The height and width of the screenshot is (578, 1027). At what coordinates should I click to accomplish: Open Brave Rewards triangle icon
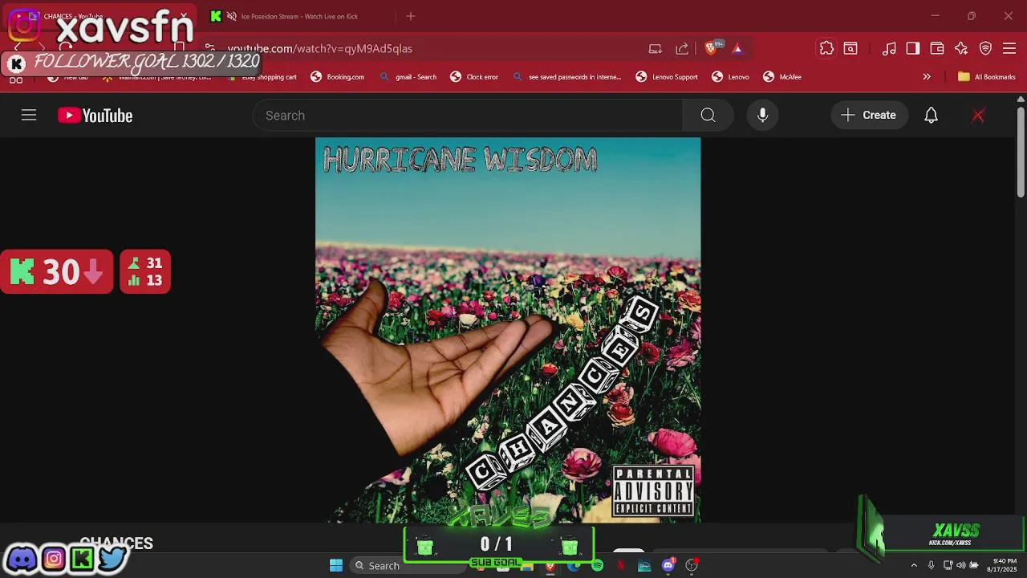pos(737,49)
